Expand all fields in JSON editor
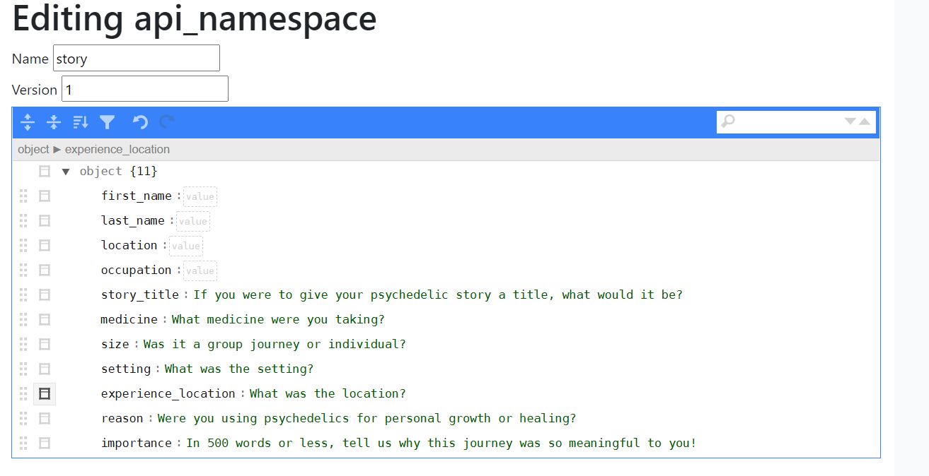 pyautogui.click(x=28, y=122)
